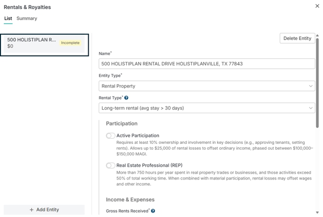The height and width of the screenshot is (217, 323).
Task: Click the $0 amount on entity card
Action: coord(10,46)
